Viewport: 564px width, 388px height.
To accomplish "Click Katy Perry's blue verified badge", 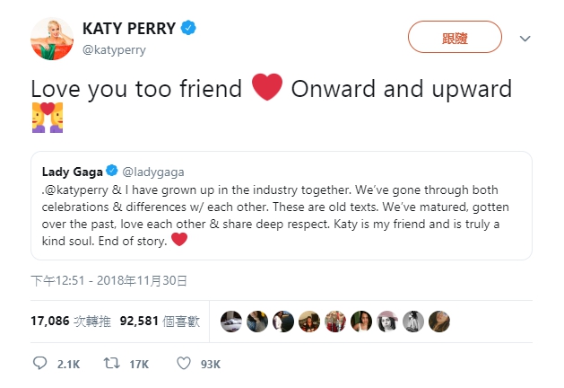I will coord(188,29).
